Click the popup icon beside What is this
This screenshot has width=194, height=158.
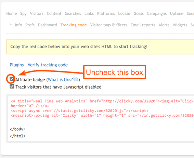coord(76,79)
